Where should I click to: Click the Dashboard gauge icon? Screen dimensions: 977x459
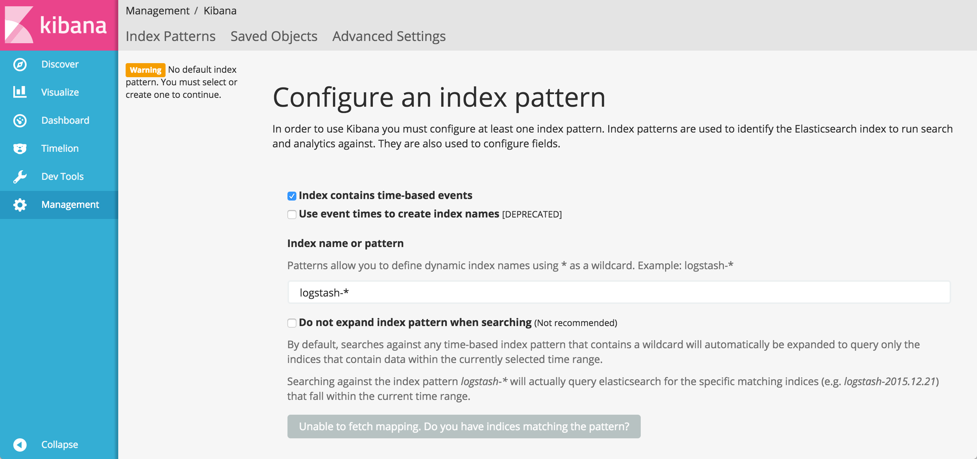[20, 120]
